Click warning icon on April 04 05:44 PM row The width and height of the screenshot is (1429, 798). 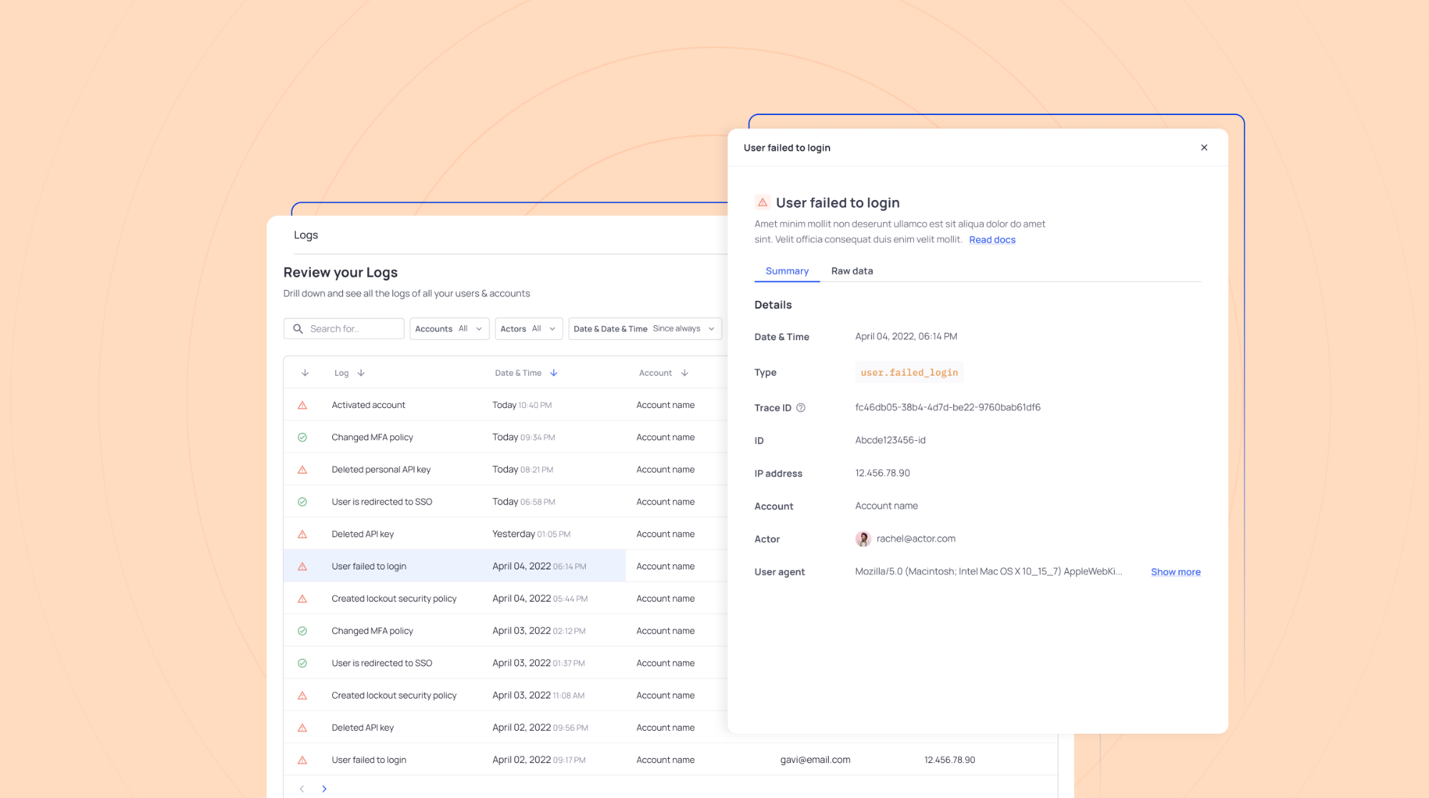pyautogui.click(x=302, y=599)
